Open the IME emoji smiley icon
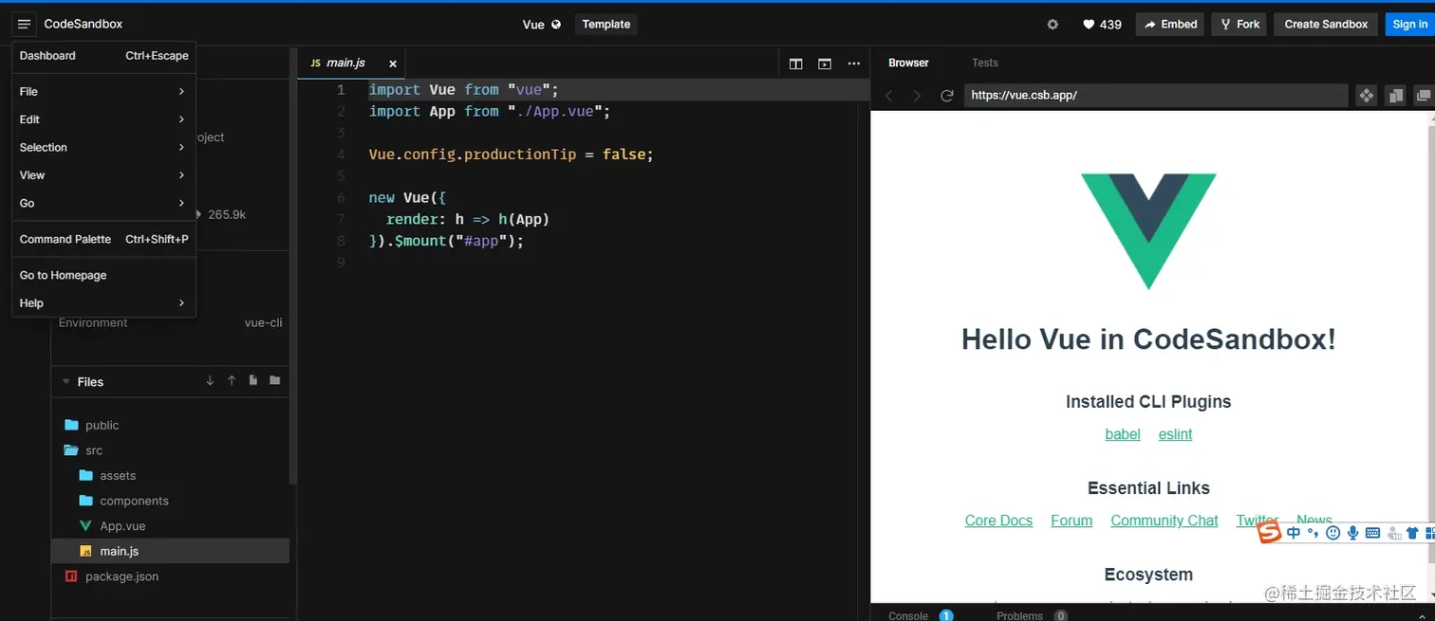The width and height of the screenshot is (1435, 621). point(1333,534)
